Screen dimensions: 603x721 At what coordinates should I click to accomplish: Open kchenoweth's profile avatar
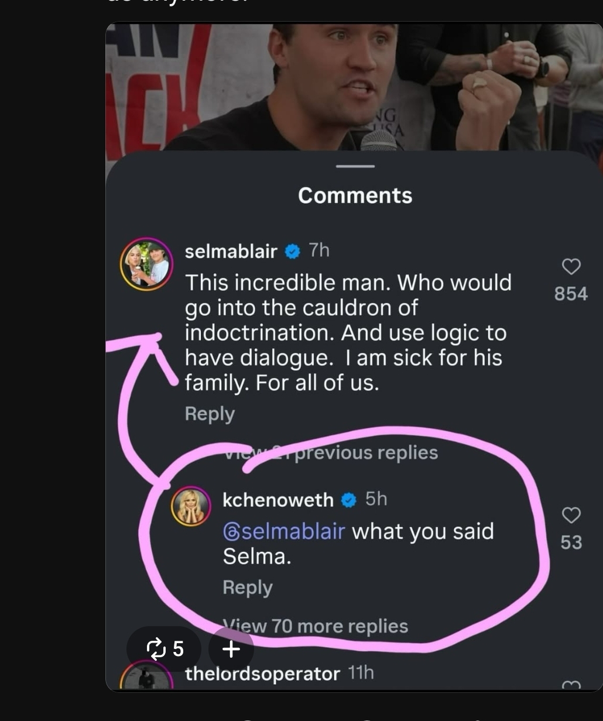tap(191, 506)
